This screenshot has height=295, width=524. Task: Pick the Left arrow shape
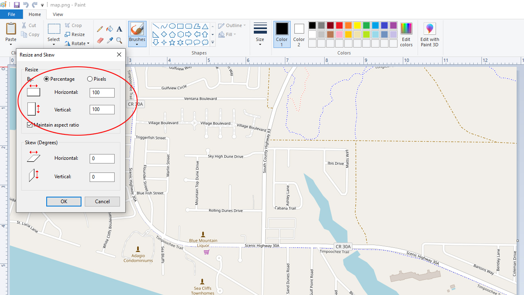tap(197, 34)
